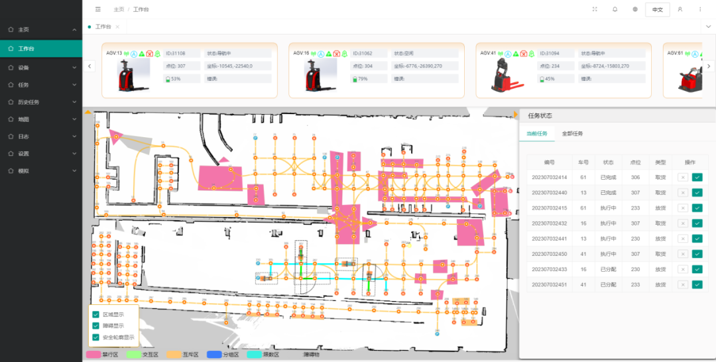Screen dimensions: 716x362
Task: Open the vertical three-dot more menu
Action: 700,9
